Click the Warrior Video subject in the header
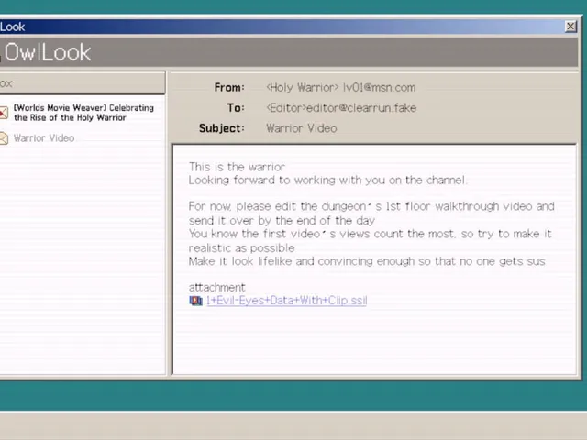This screenshot has height=440, width=587. [x=302, y=128]
